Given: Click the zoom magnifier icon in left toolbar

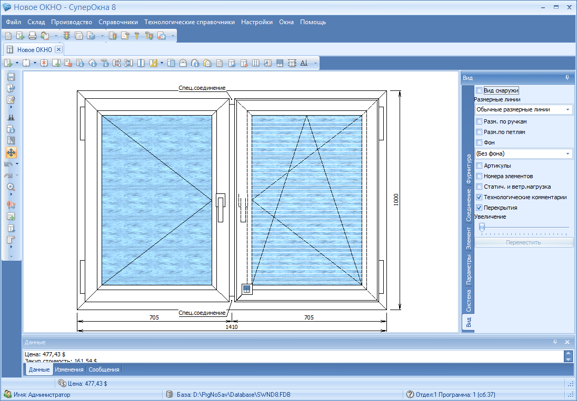Looking at the screenshot, I should coord(11,187).
